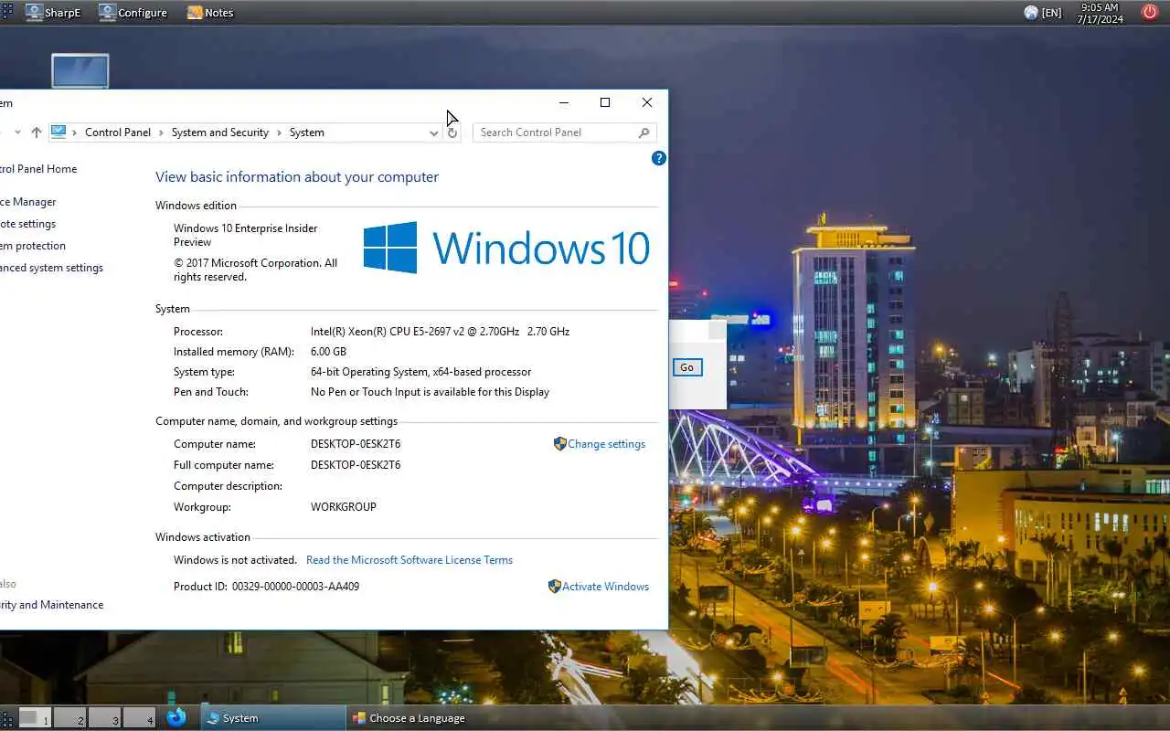Open Remote settings from the left pane

coord(28,224)
